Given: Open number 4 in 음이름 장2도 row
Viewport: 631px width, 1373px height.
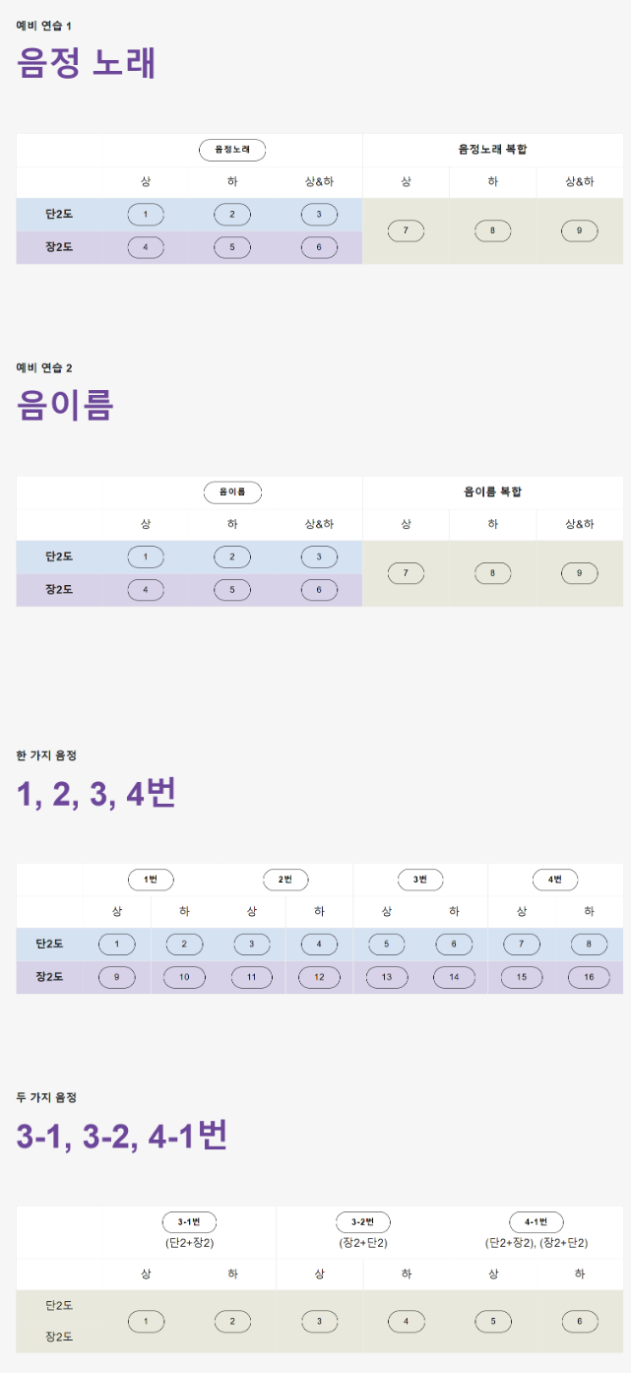Looking at the screenshot, I should coord(146,590).
